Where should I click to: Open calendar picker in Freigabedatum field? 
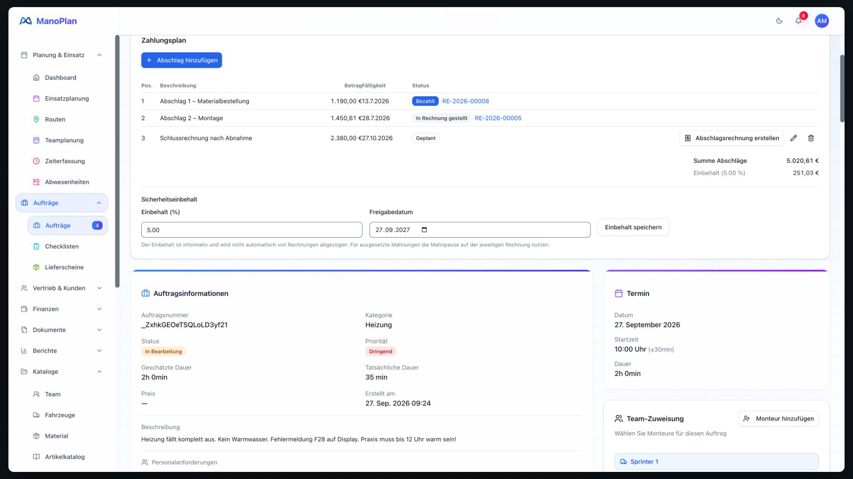(424, 230)
